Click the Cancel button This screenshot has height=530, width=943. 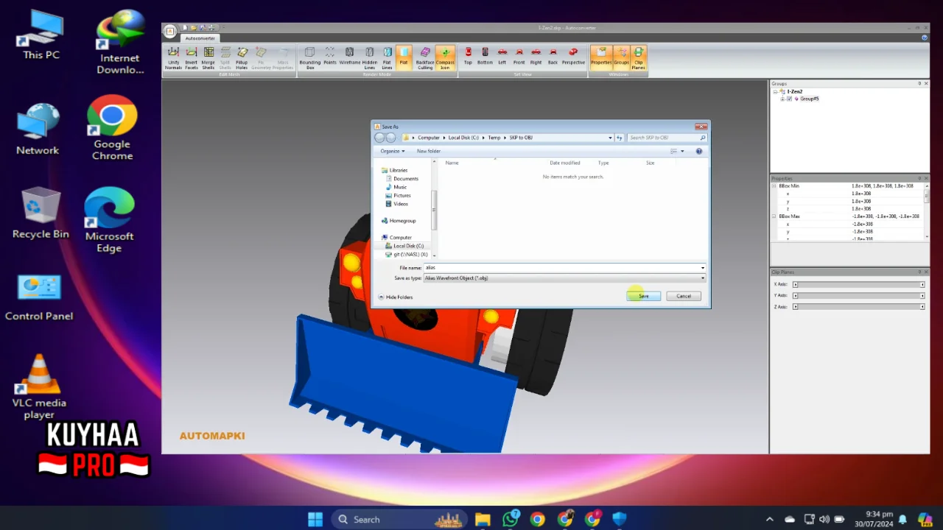[684, 296]
